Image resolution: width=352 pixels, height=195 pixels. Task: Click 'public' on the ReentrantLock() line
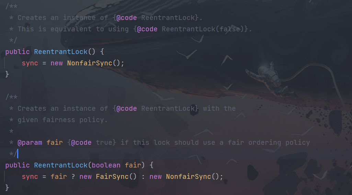tap(18, 52)
